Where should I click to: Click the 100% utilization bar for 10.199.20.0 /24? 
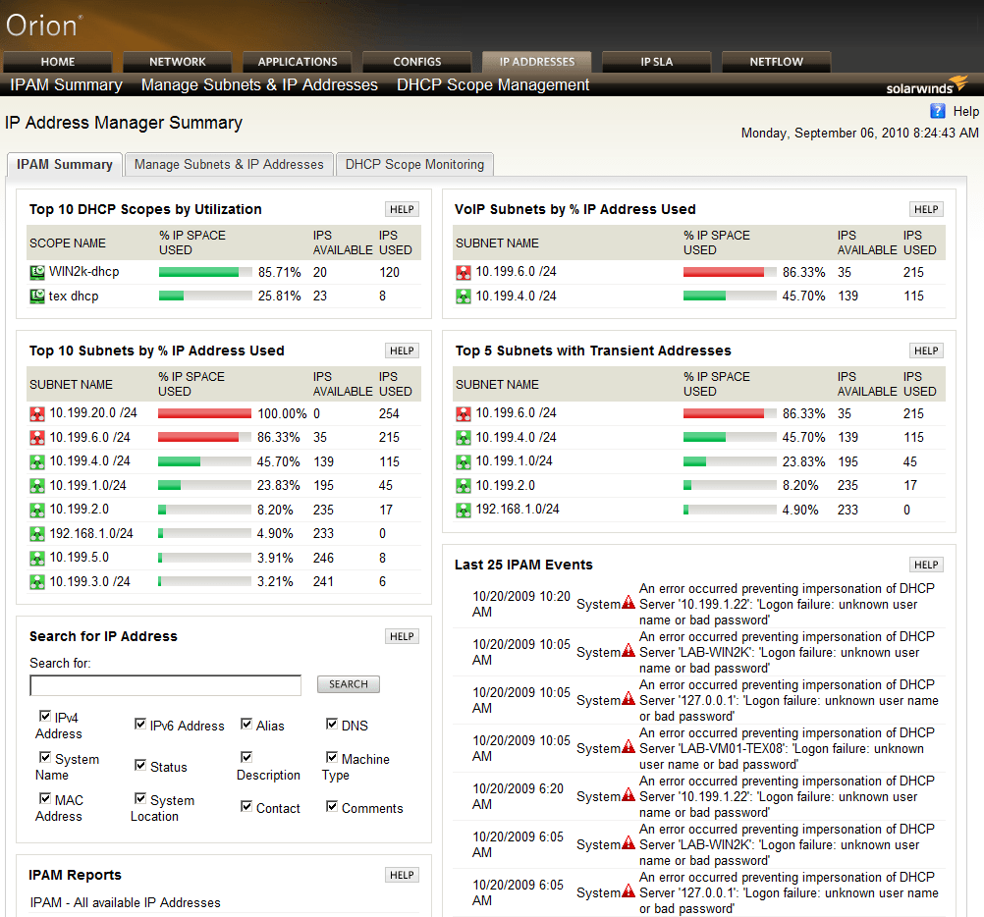pyautogui.click(x=205, y=413)
